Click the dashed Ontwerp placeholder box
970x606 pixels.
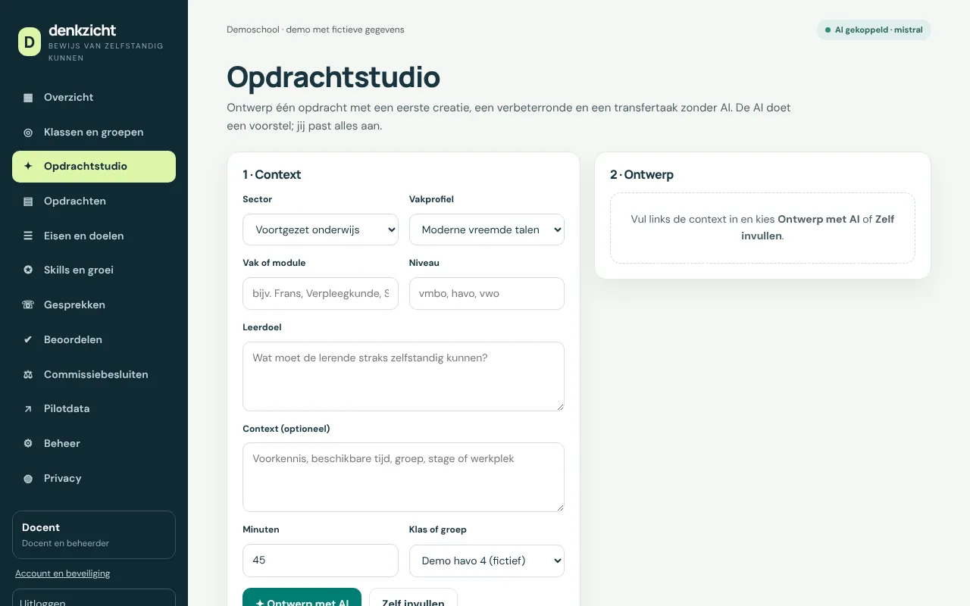762,228
